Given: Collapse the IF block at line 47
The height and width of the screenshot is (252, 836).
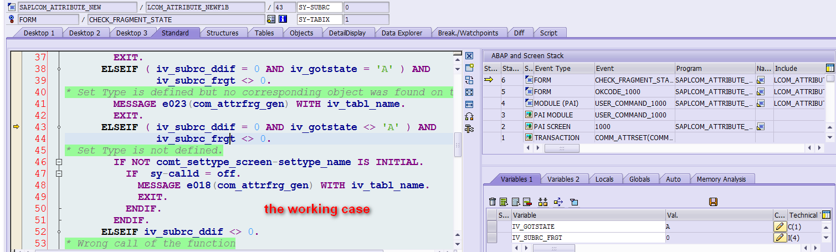Looking at the screenshot, I should click(59, 174).
